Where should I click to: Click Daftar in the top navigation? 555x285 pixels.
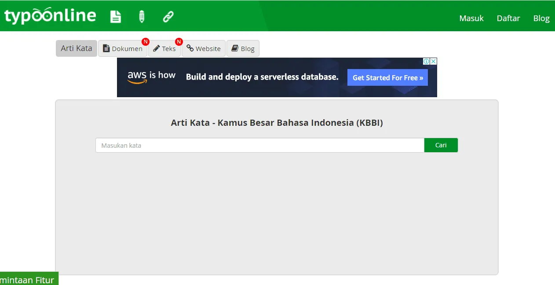pos(508,18)
